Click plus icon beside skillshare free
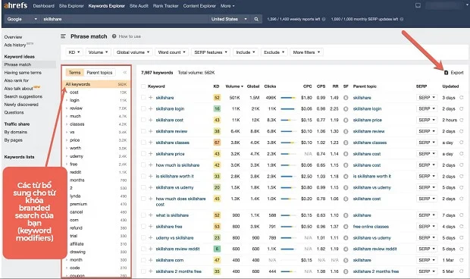This screenshot has width=470, height=279. 151,227
